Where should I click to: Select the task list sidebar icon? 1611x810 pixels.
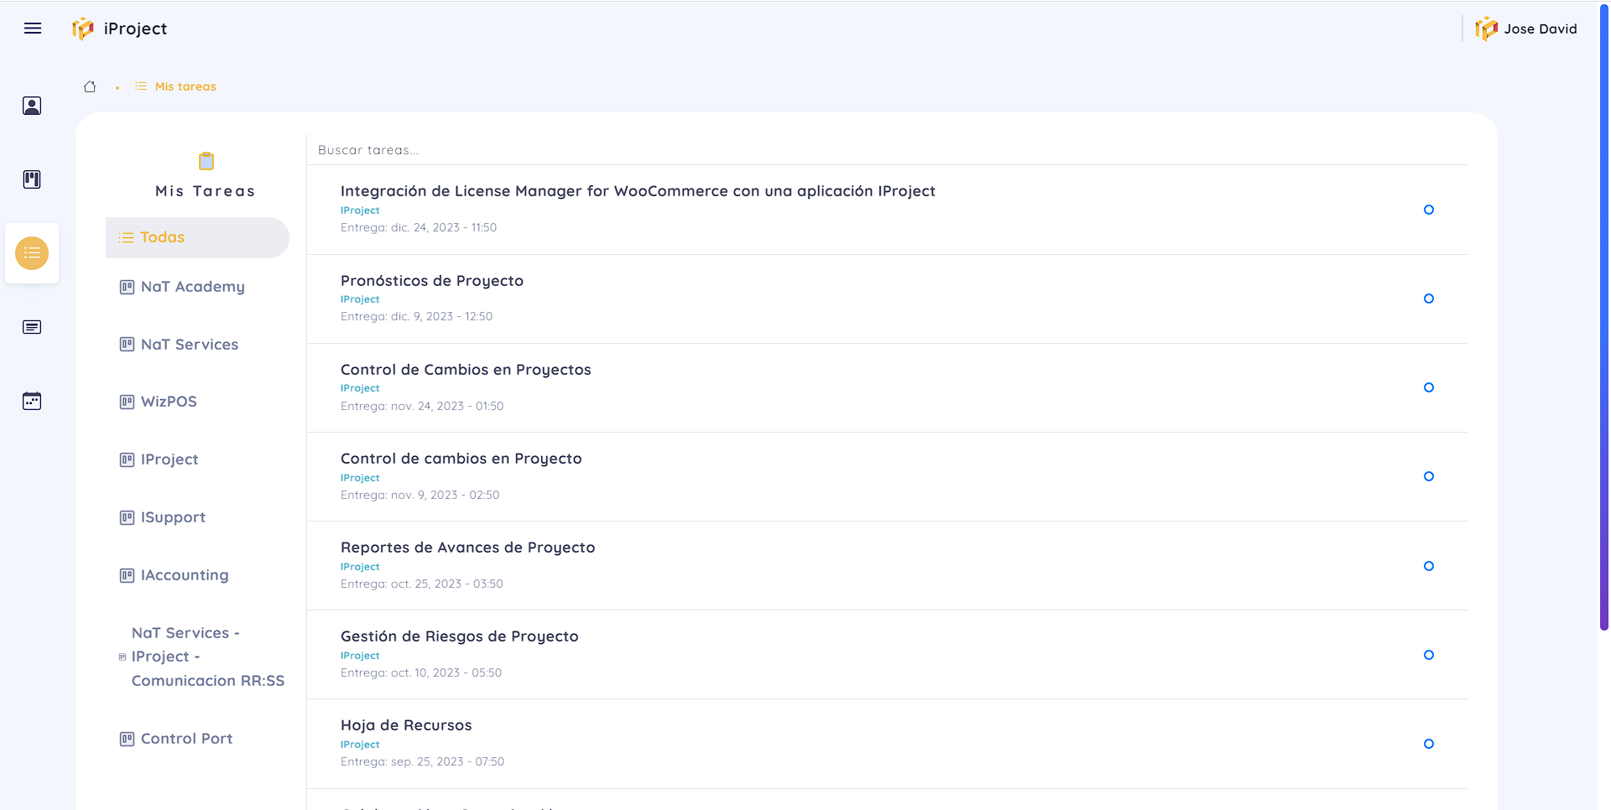tap(32, 253)
